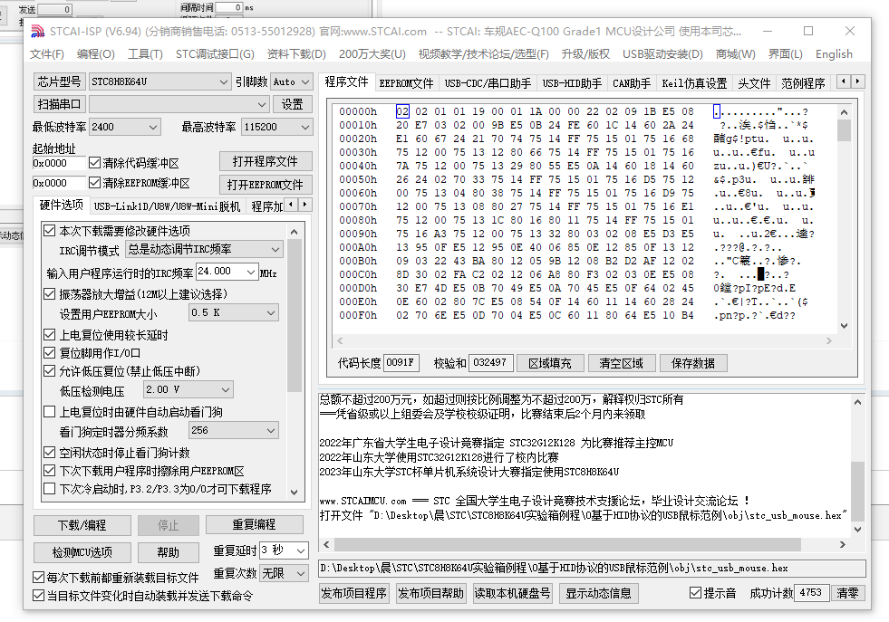Click 清空区域 button

pyautogui.click(x=622, y=363)
